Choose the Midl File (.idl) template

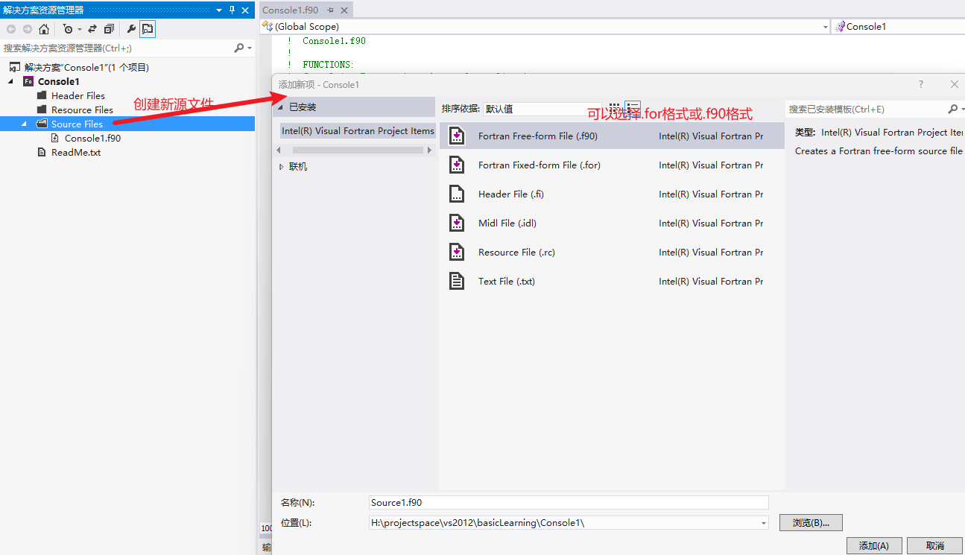coord(507,223)
